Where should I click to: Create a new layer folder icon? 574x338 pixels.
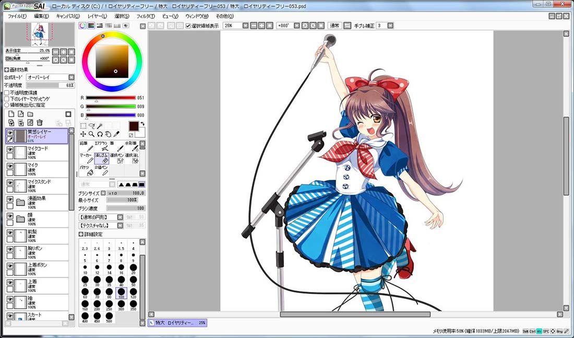(30, 114)
